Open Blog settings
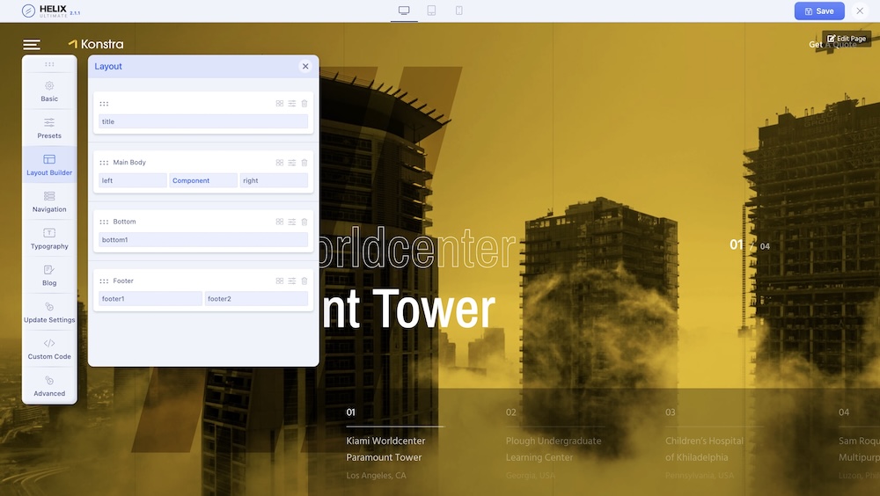The image size is (880, 496). point(49,275)
